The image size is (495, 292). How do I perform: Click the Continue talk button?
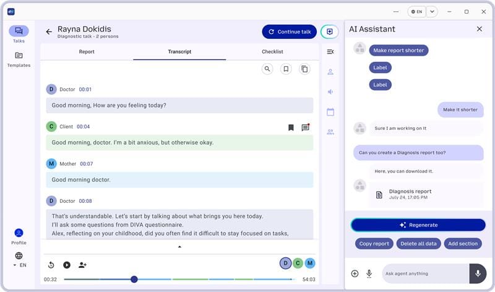pyautogui.click(x=289, y=32)
